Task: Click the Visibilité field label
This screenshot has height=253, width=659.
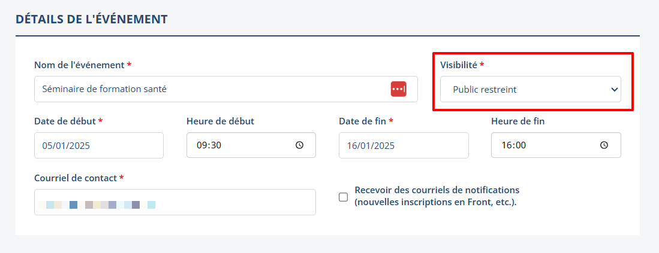Action: (x=459, y=65)
